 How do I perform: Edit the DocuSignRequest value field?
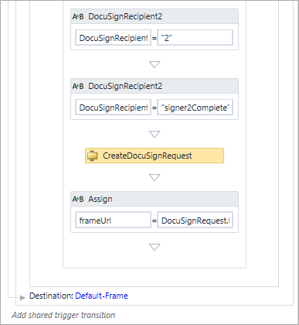tap(195, 221)
